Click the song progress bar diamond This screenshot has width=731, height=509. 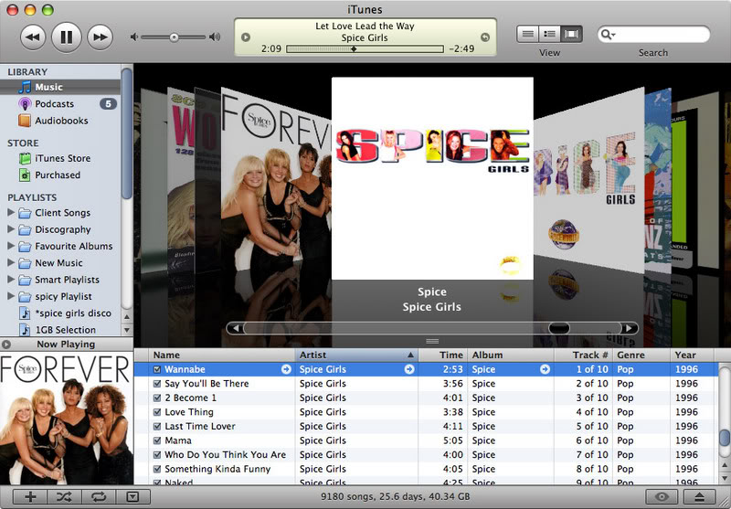(x=354, y=49)
